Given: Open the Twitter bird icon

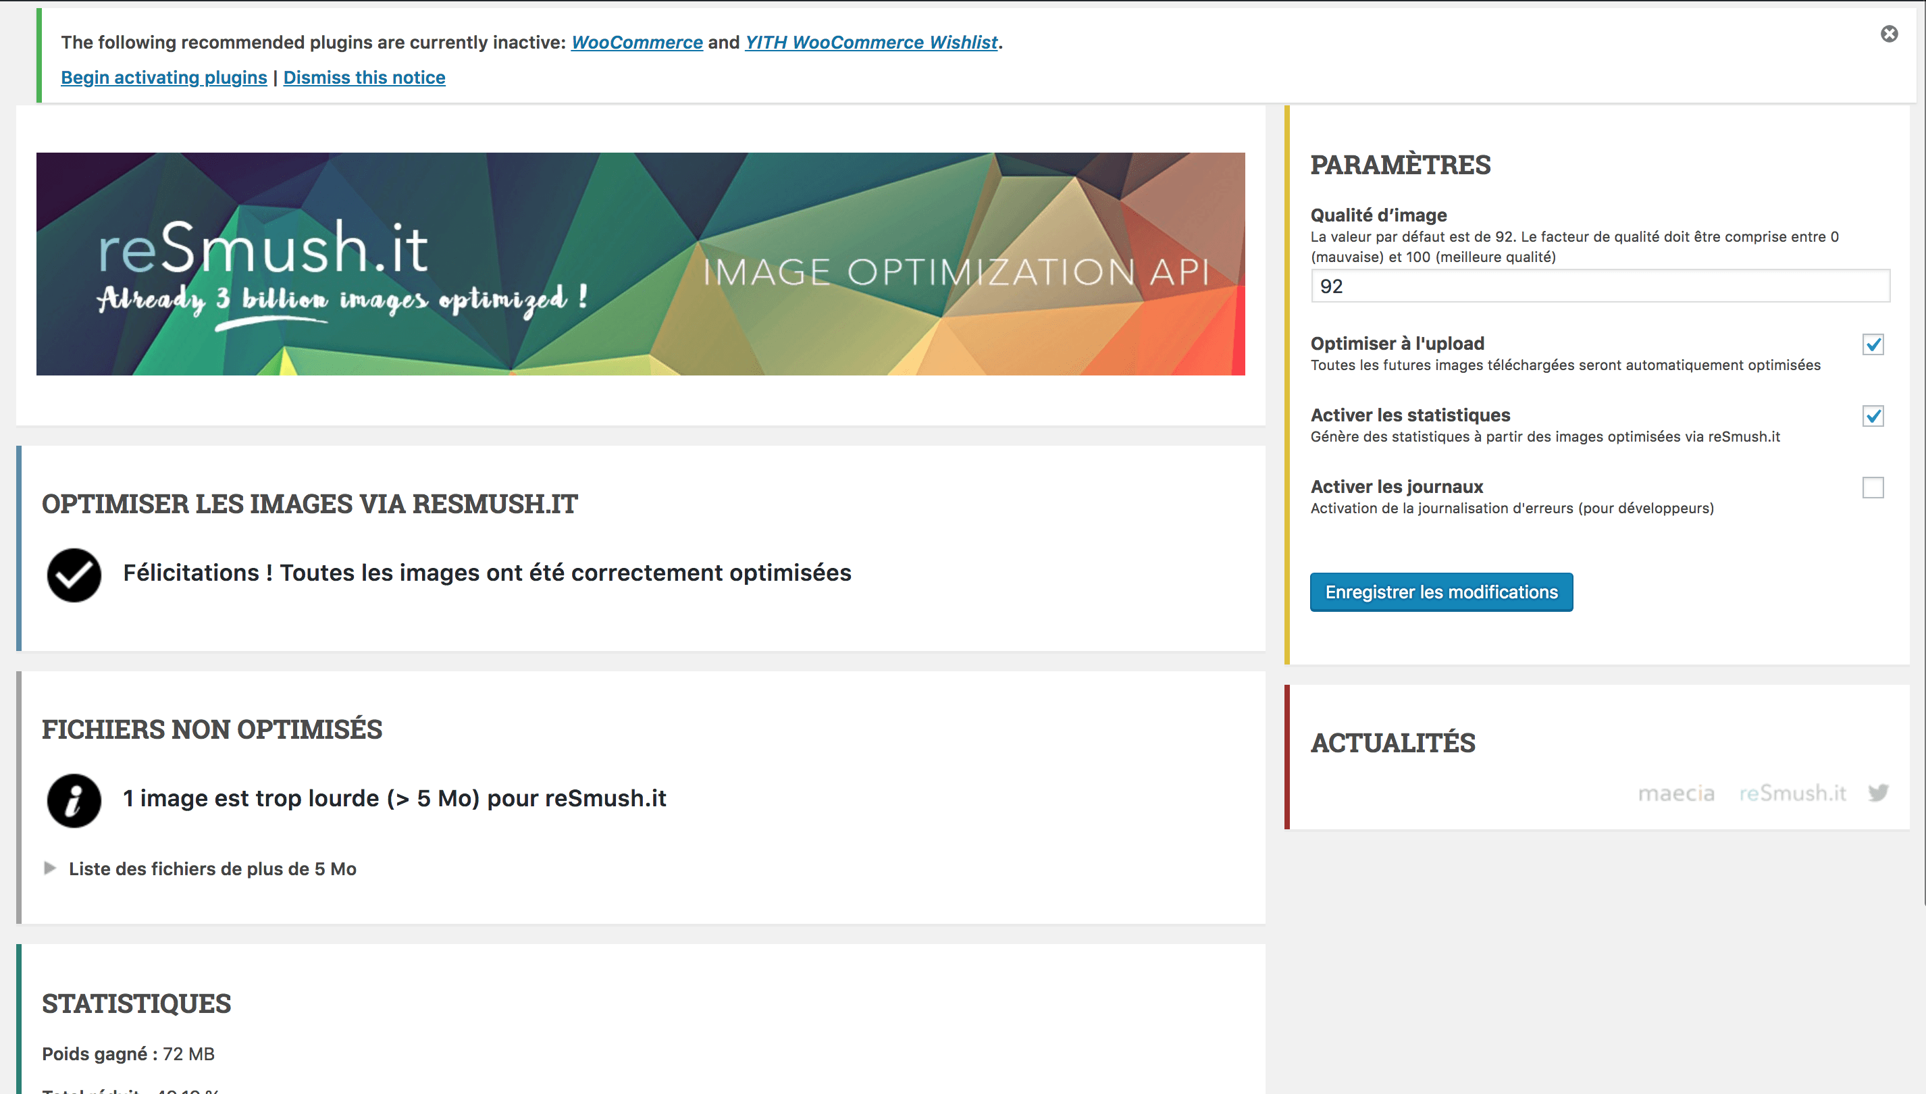Looking at the screenshot, I should click(1878, 793).
